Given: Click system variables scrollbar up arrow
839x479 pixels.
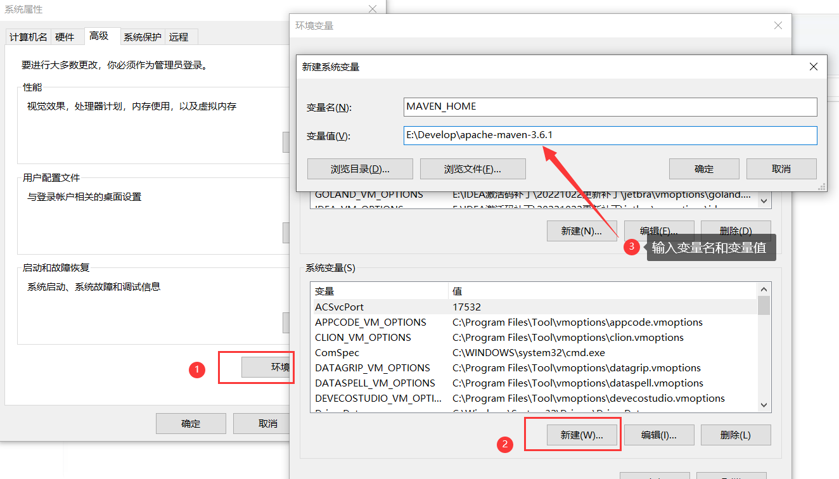Looking at the screenshot, I should pos(764,290).
